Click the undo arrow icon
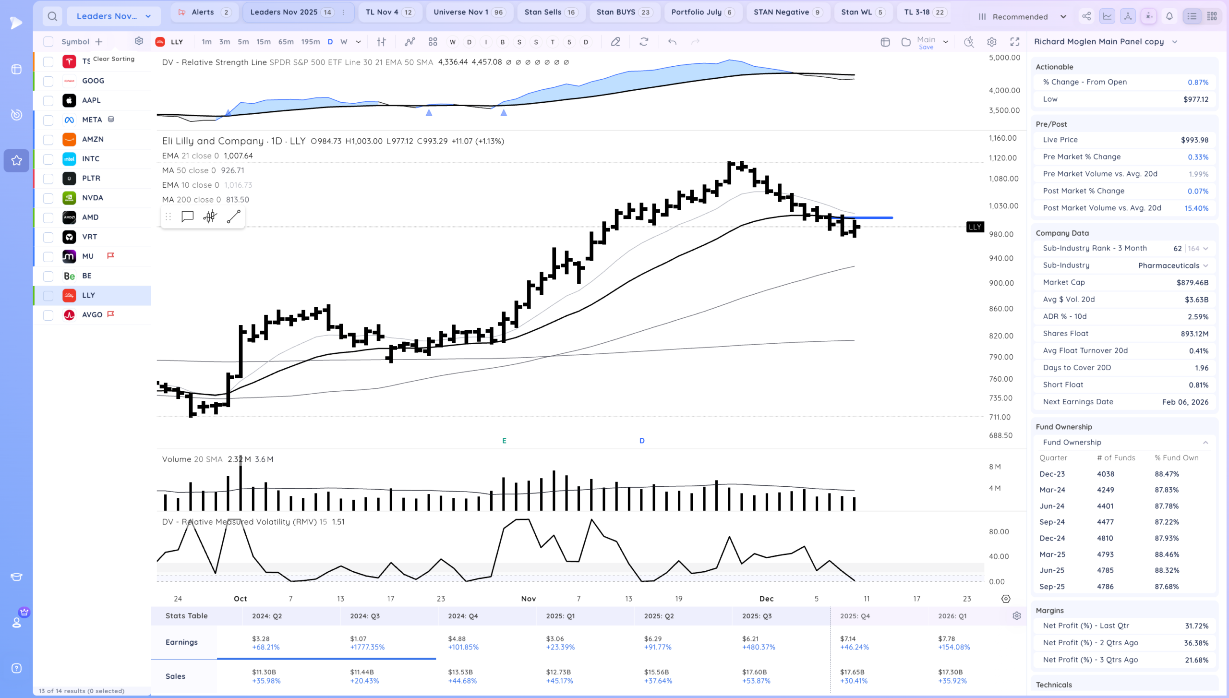 pos(672,42)
